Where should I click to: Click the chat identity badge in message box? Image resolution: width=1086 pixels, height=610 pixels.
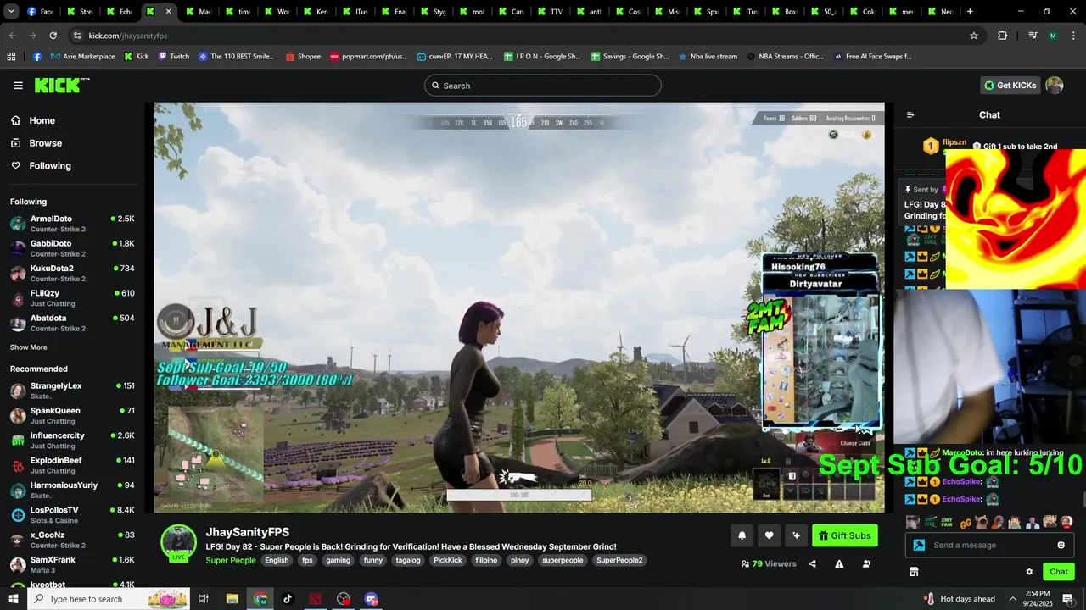tap(919, 545)
